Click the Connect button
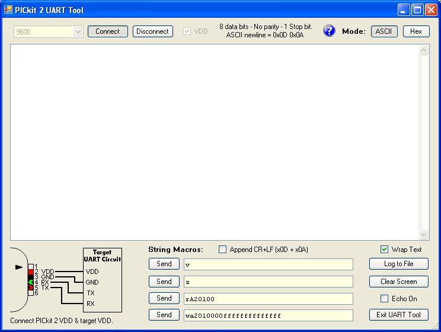The height and width of the screenshot is (332, 441). 108,31
